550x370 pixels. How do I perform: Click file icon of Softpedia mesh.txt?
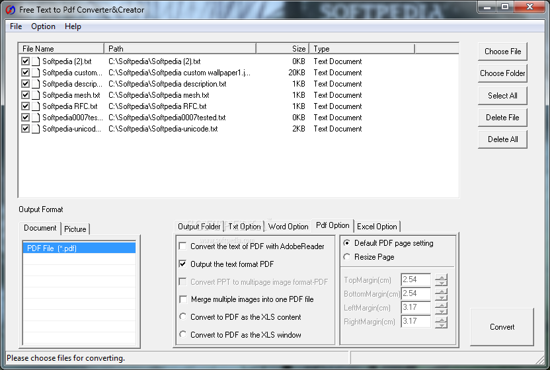(x=36, y=95)
